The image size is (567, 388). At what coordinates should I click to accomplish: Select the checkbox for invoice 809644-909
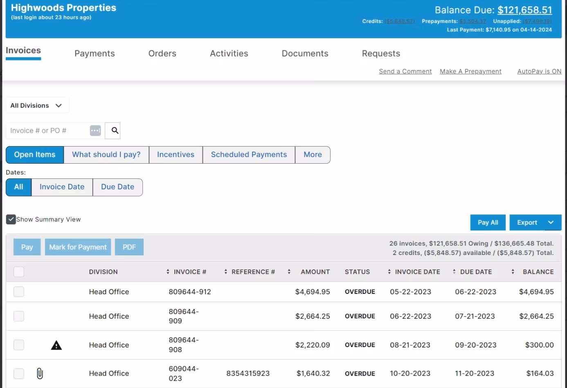coord(19,316)
